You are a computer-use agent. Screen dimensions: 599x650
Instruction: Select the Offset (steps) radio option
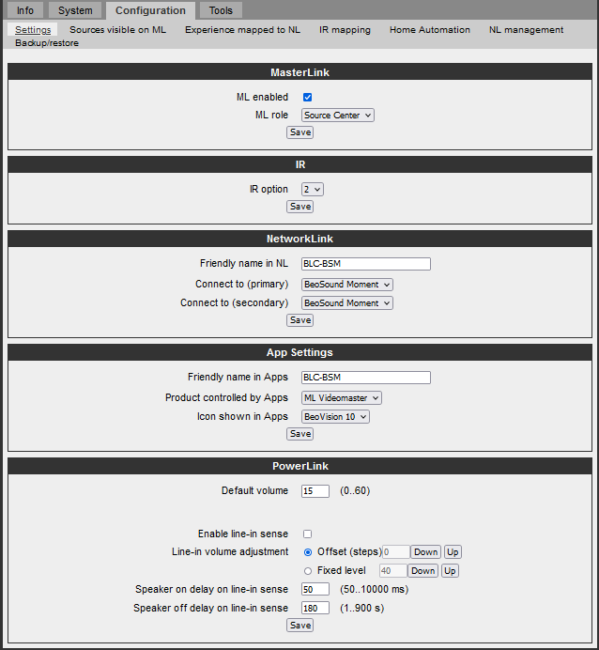point(308,552)
